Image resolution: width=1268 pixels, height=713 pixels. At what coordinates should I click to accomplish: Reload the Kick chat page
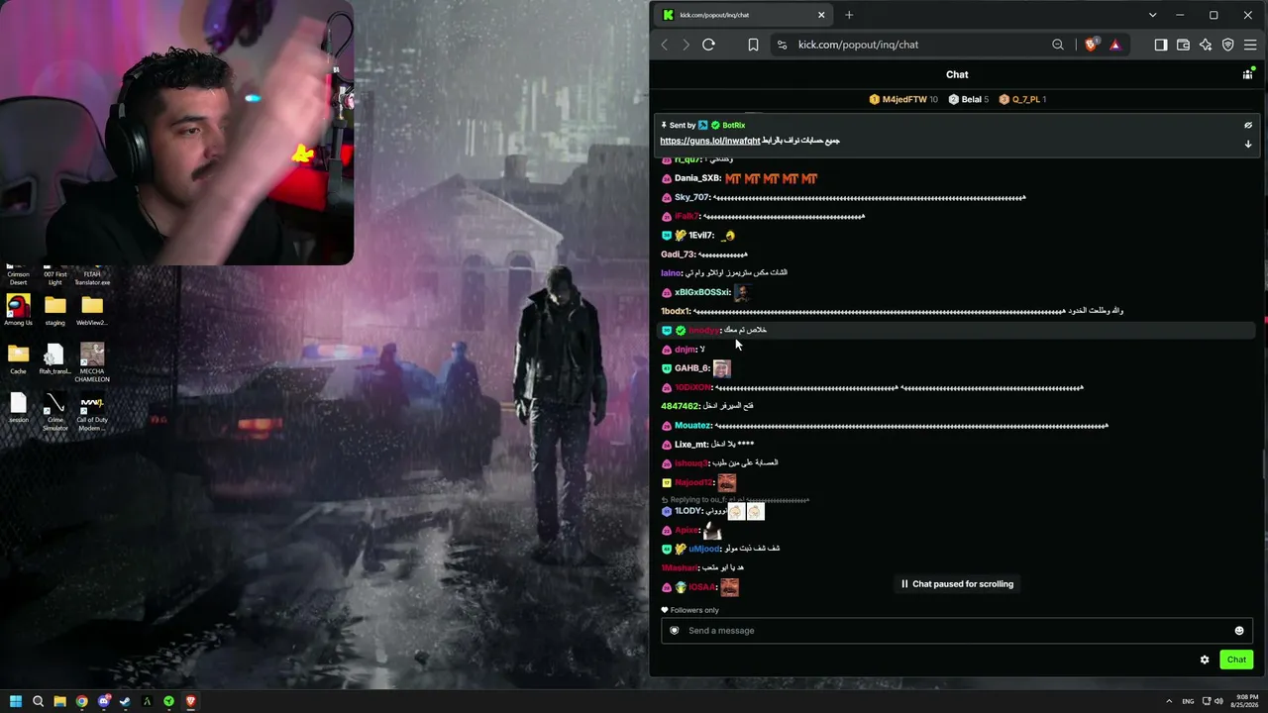click(708, 45)
